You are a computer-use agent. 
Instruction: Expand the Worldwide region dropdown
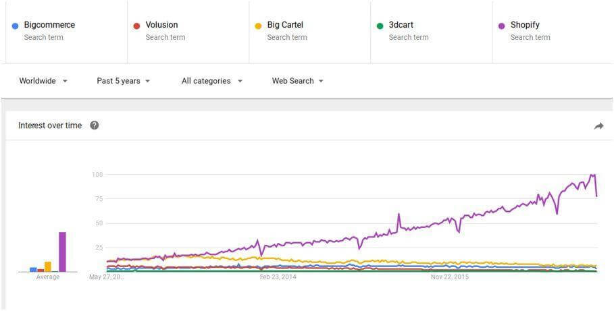pos(43,81)
